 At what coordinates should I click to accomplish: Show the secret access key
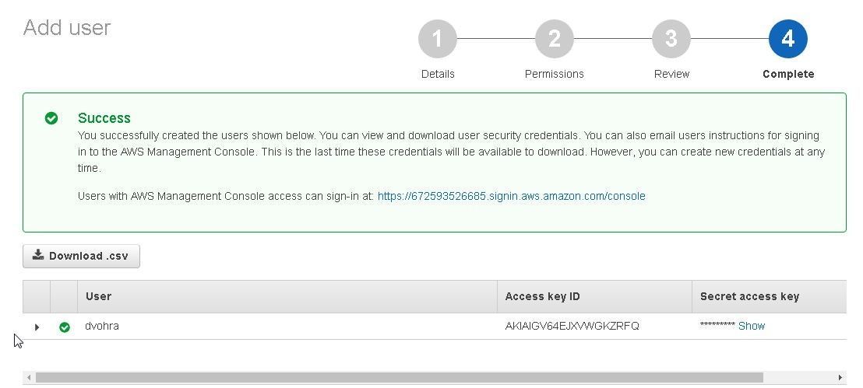tap(752, 326)
